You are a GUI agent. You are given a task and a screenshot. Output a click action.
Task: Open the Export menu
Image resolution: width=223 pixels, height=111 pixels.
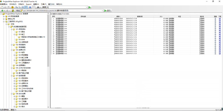click(x=29, y=4)
